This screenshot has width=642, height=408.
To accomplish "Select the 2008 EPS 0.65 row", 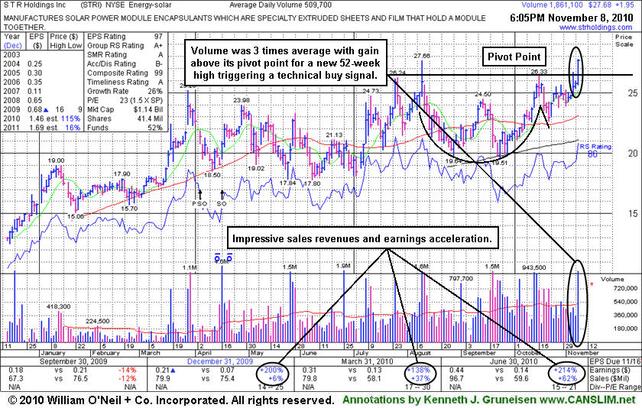I will (x=23, y=100).
